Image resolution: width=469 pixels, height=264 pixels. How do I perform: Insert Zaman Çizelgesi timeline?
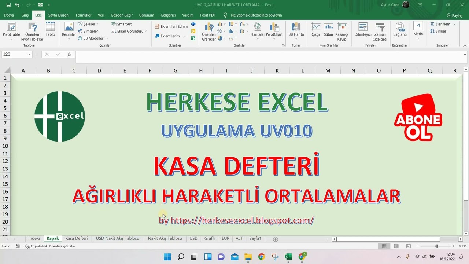pyautogui.click(x=380, y=31)
